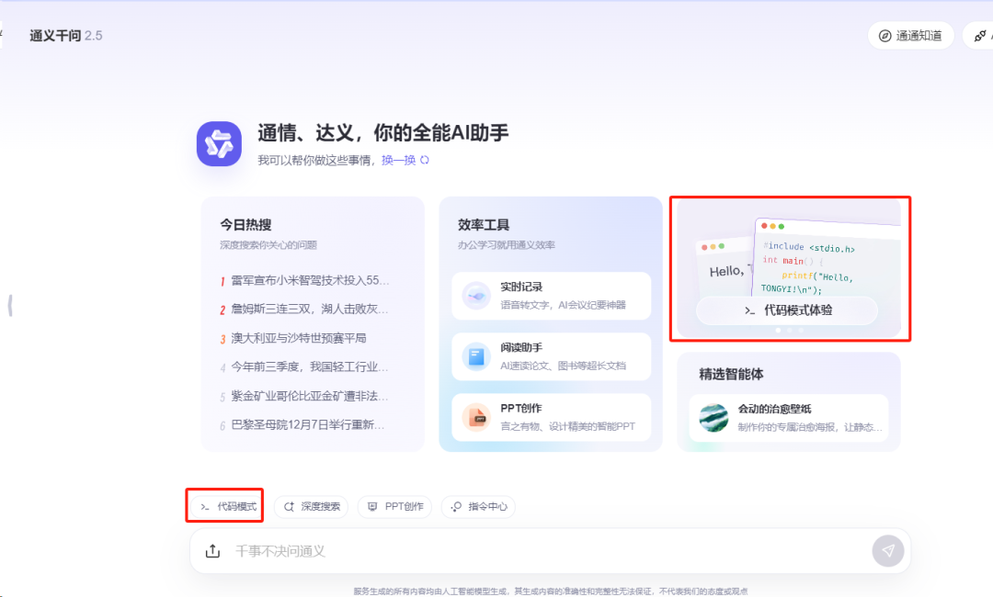Click the PPT创作 orange icon

476,417
